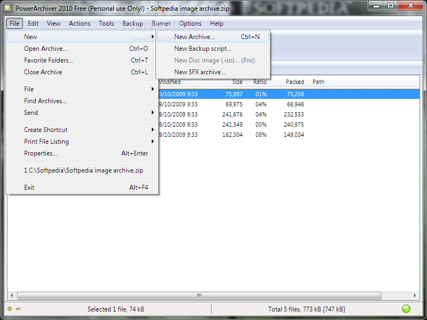Sort by the Modified column header
This screenshot has width=427, height=320.
(185, 82)
